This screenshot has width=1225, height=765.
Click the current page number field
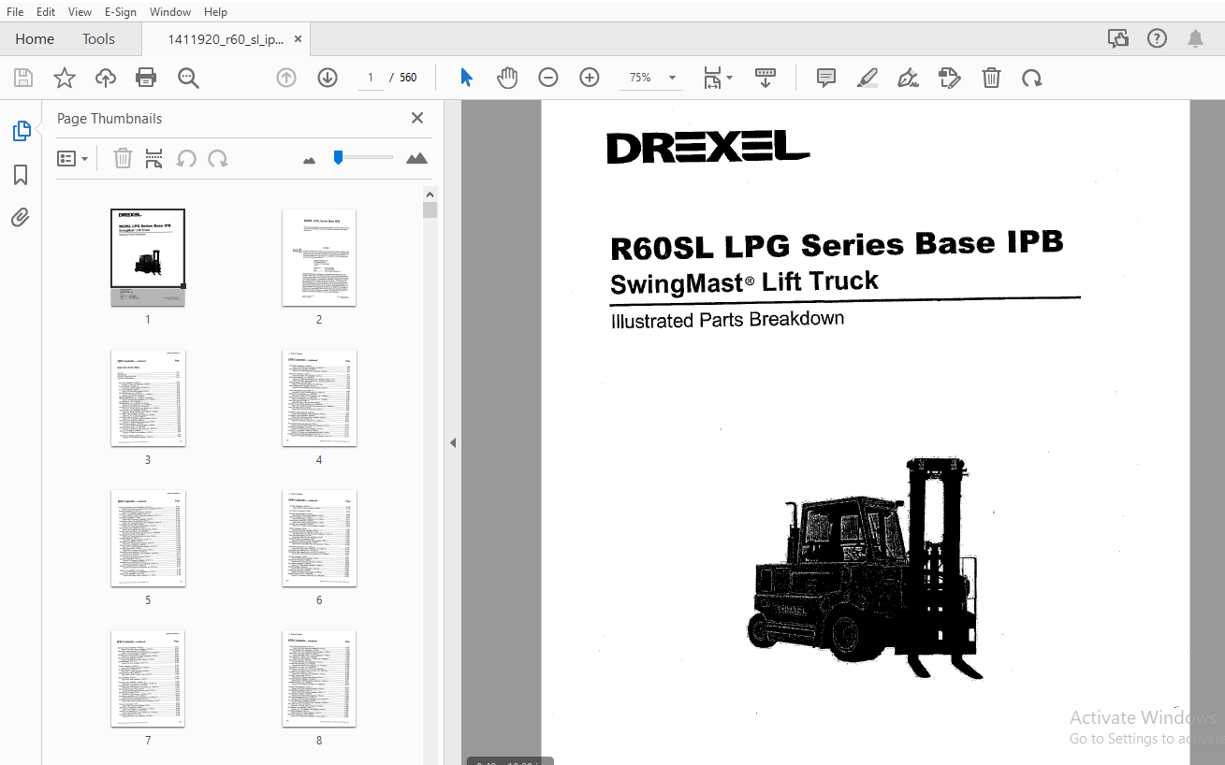[370, 78]
